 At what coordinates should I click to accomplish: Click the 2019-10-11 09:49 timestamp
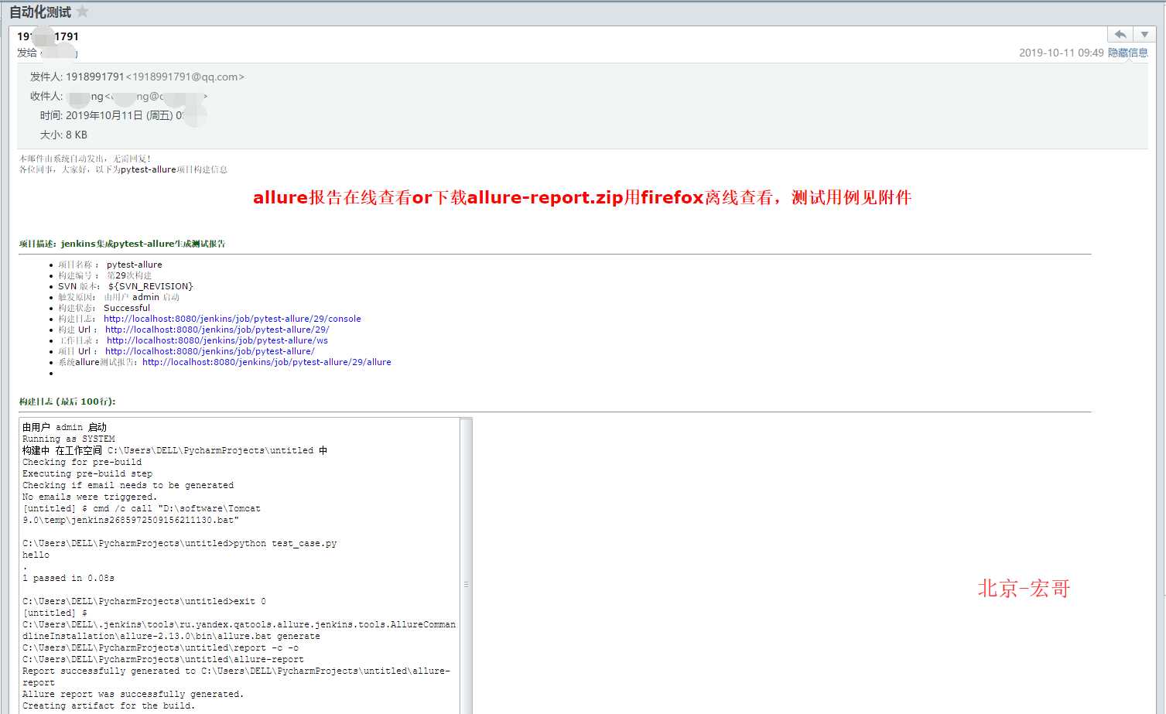1061,53
